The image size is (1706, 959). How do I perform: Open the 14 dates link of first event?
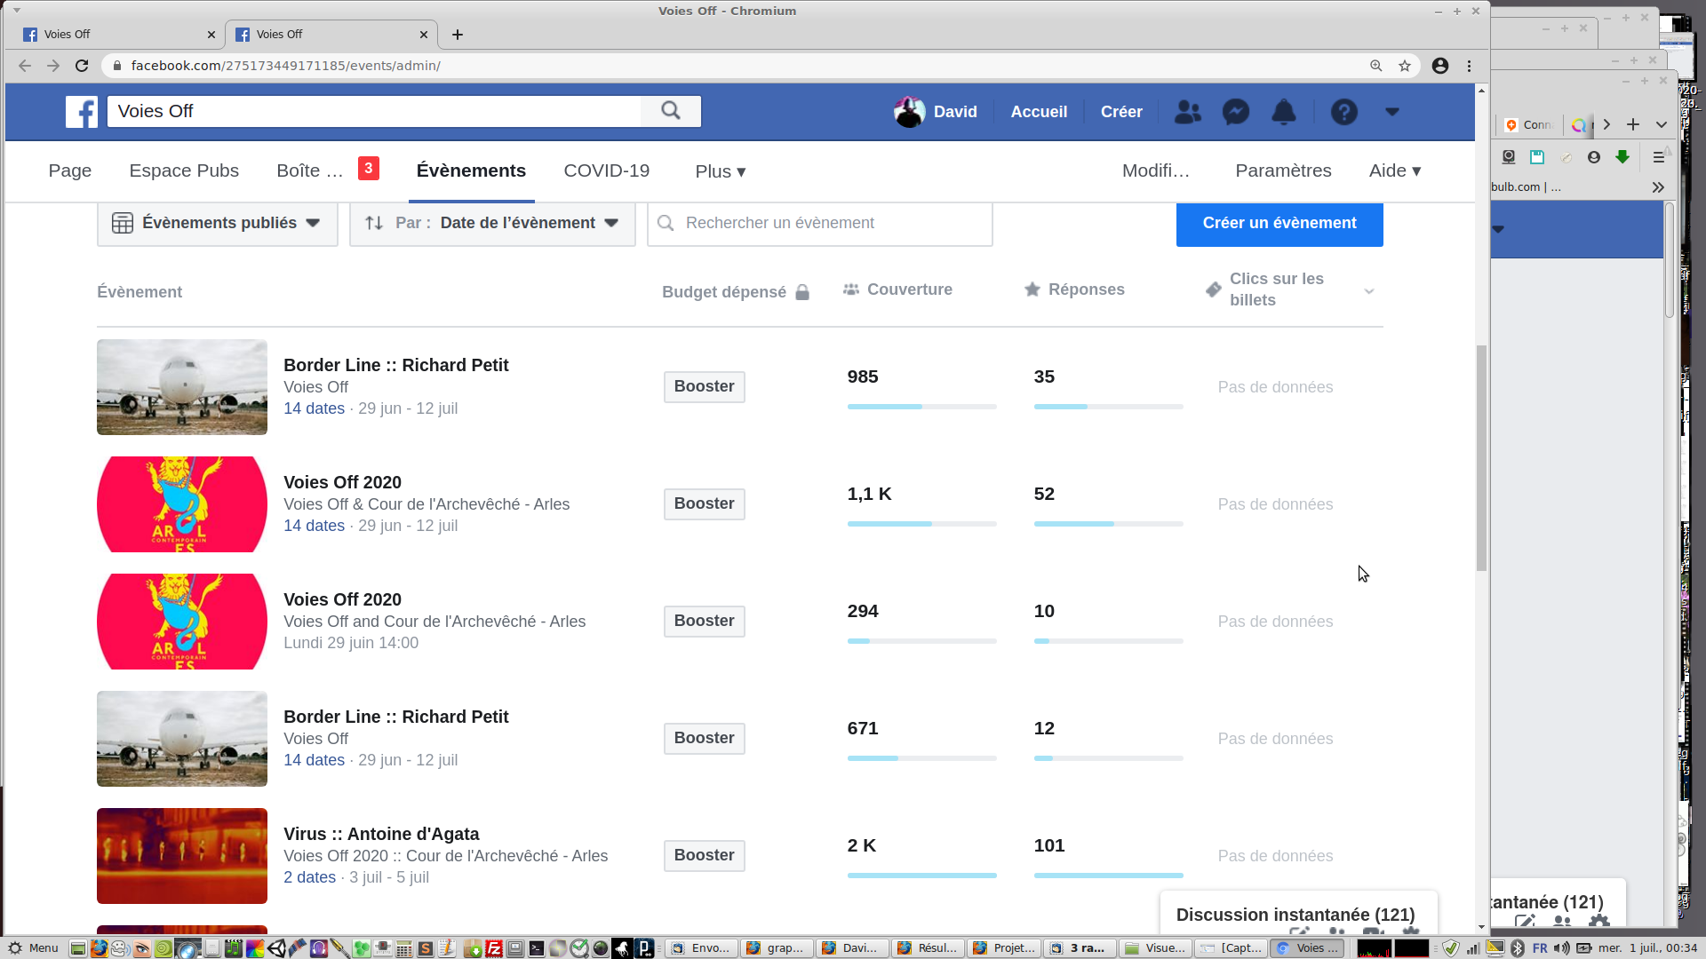(x=314, y=408)
